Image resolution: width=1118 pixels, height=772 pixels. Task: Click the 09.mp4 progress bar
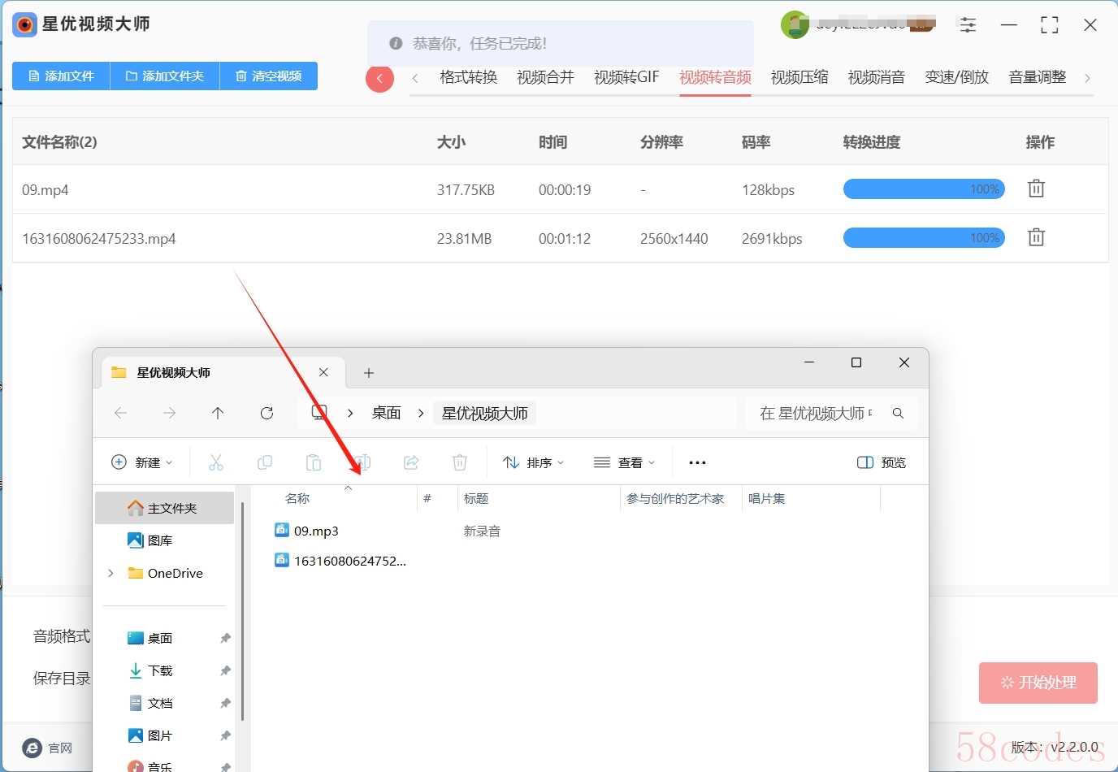(x=924, y=189)
